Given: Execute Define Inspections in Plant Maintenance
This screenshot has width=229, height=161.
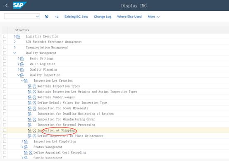Looking at the screenshot, I should tap(34, 136).
